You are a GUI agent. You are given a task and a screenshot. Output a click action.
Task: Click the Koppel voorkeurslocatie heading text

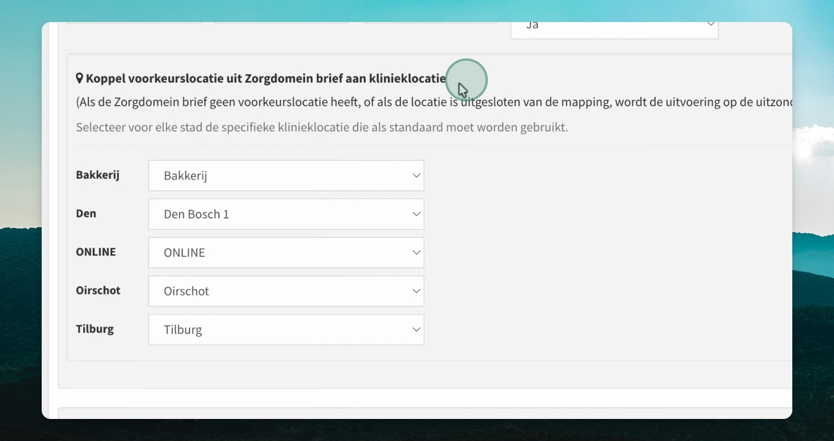[x=266, y=78]
